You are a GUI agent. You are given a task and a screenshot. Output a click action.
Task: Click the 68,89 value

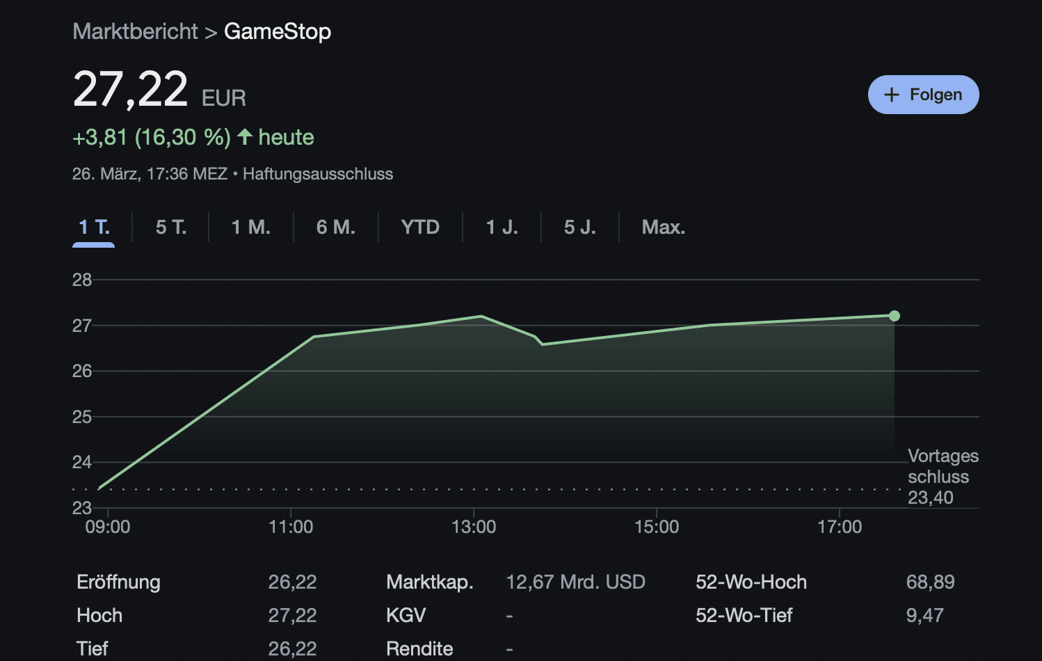pos(931,582)
